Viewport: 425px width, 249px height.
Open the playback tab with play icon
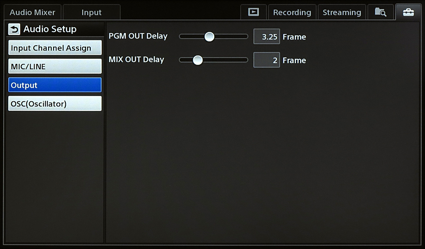coord(253,12)
